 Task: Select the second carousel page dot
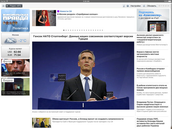(66, 30)
